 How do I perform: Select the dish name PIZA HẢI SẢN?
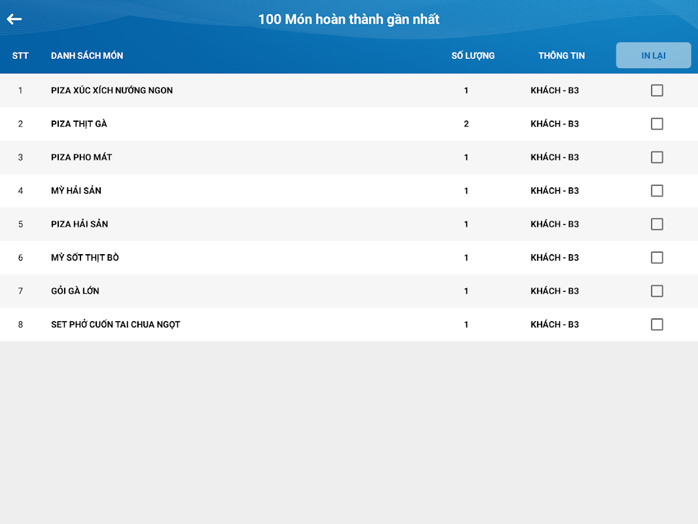coord(79,224)
